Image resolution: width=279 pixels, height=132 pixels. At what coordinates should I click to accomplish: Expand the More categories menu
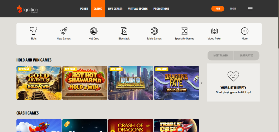click(244, 31)
